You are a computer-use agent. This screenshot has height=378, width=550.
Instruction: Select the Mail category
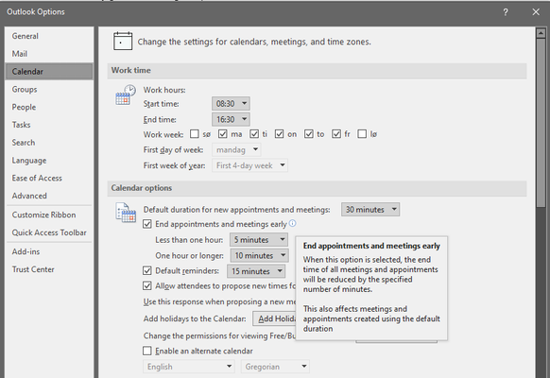(49, 54)
